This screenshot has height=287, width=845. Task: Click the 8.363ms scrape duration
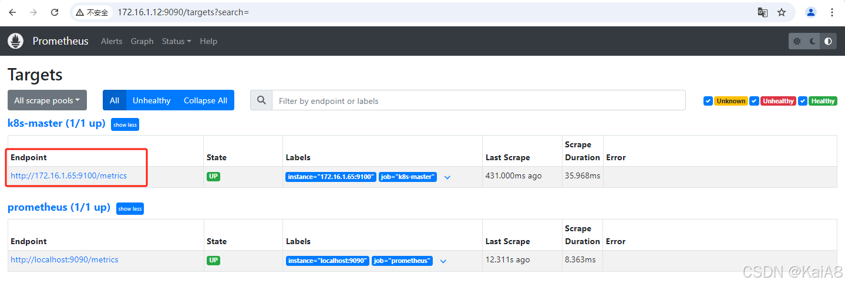(580, 259)
